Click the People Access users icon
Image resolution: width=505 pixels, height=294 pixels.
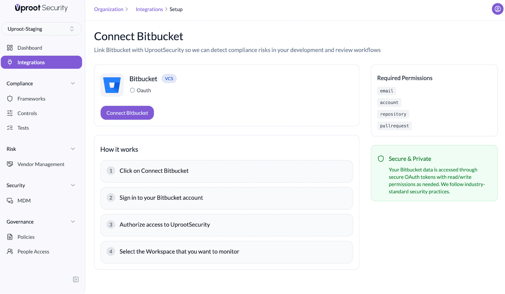(x=10, y=252)
